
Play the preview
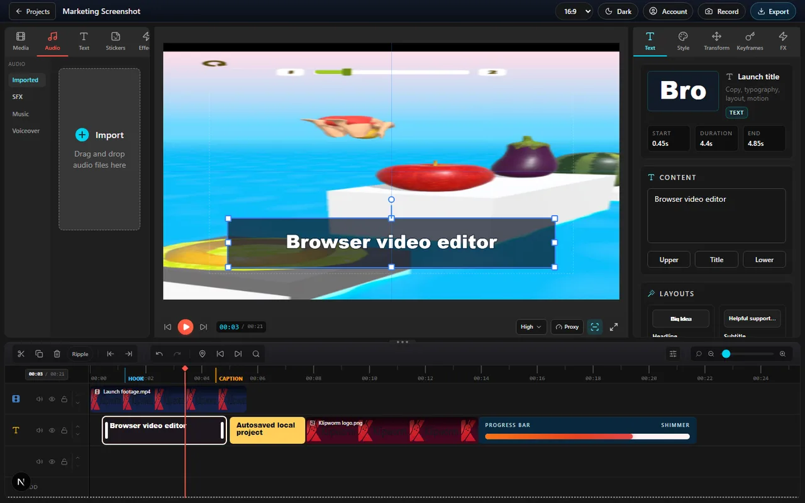click(186, 327)
